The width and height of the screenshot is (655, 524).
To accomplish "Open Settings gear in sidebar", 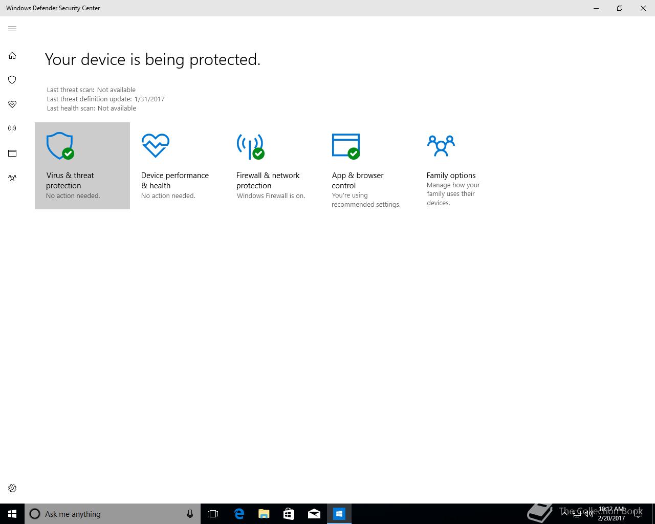I will (x=12, y=488).
